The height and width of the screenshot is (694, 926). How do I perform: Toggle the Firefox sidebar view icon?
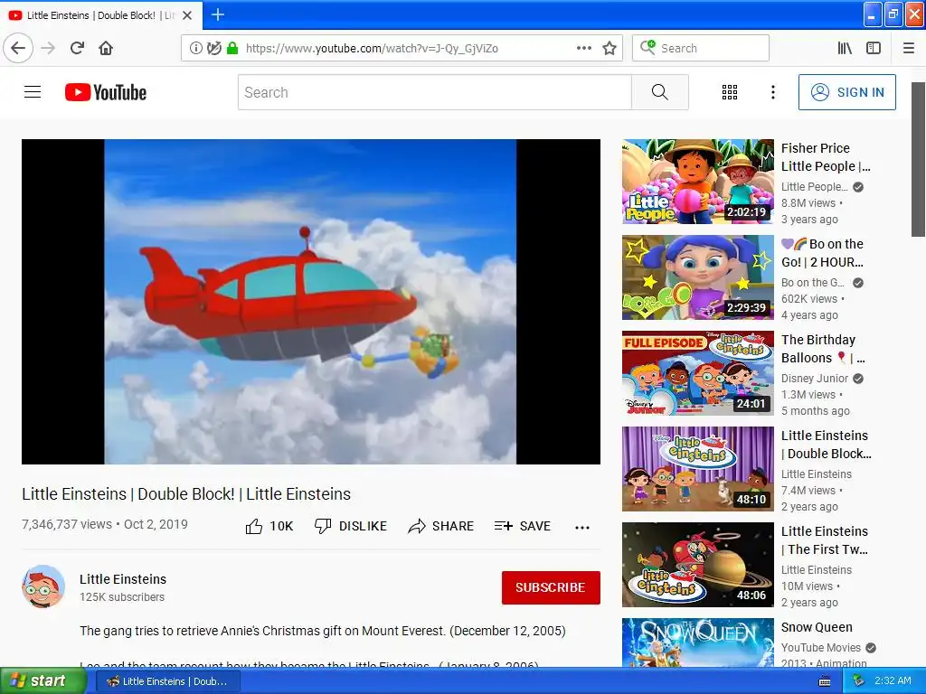click(874, 48)
